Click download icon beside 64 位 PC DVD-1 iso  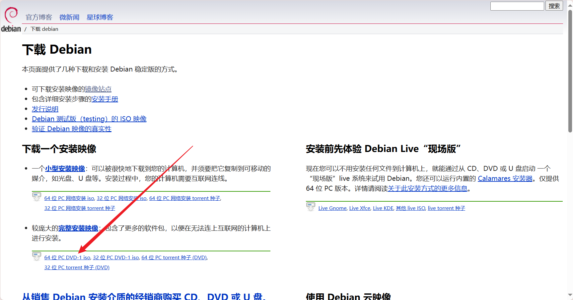coord(36,256)
